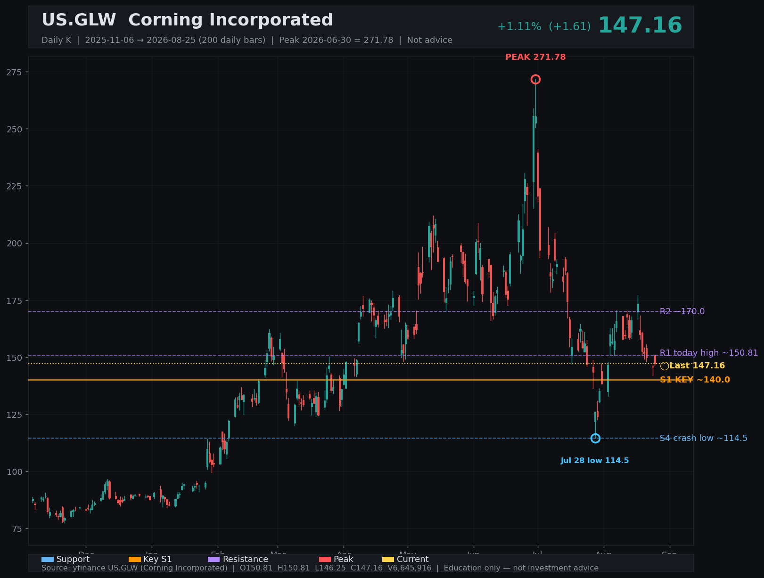Click the S4 crash low ~114.5 label
This screenshot has height=578, width=764.
point(703,438)
